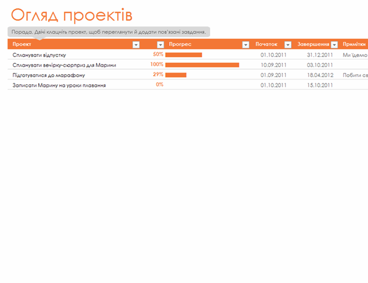Click the progress bar for марафону project
The image size is (368, 283).
click(176, 75)
